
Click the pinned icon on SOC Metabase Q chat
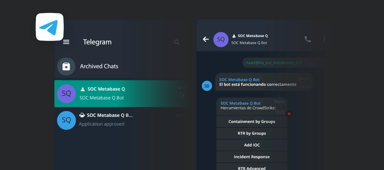pos(183,96)
